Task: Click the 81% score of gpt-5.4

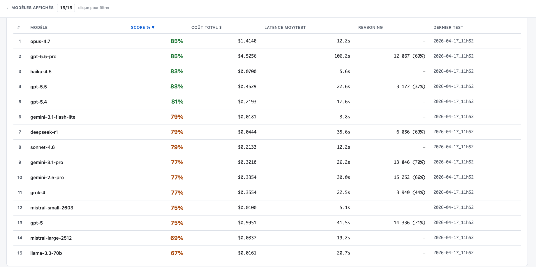Action: click(x=177, y=102)
